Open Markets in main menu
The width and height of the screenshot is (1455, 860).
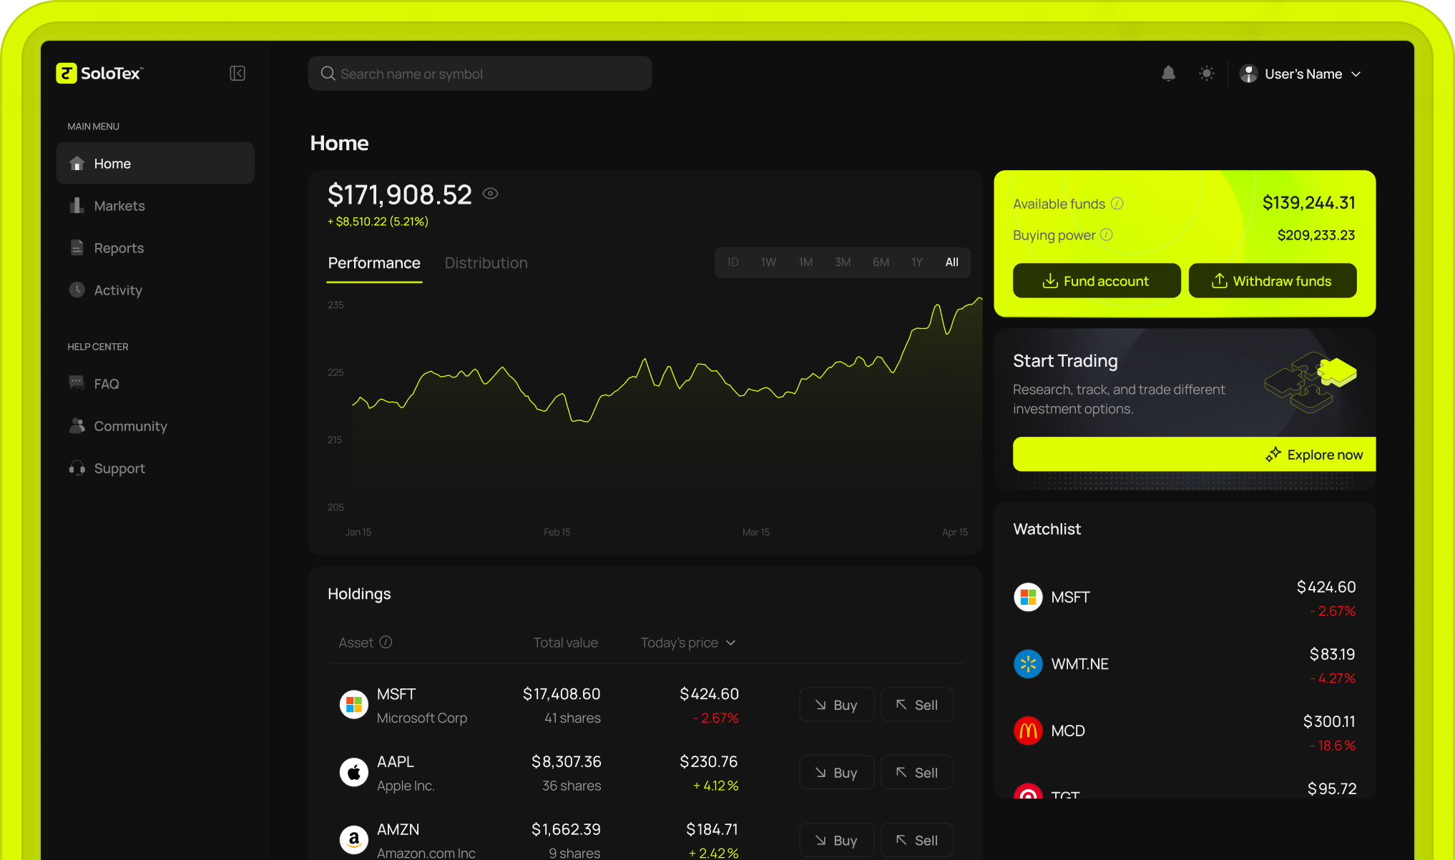119,206
